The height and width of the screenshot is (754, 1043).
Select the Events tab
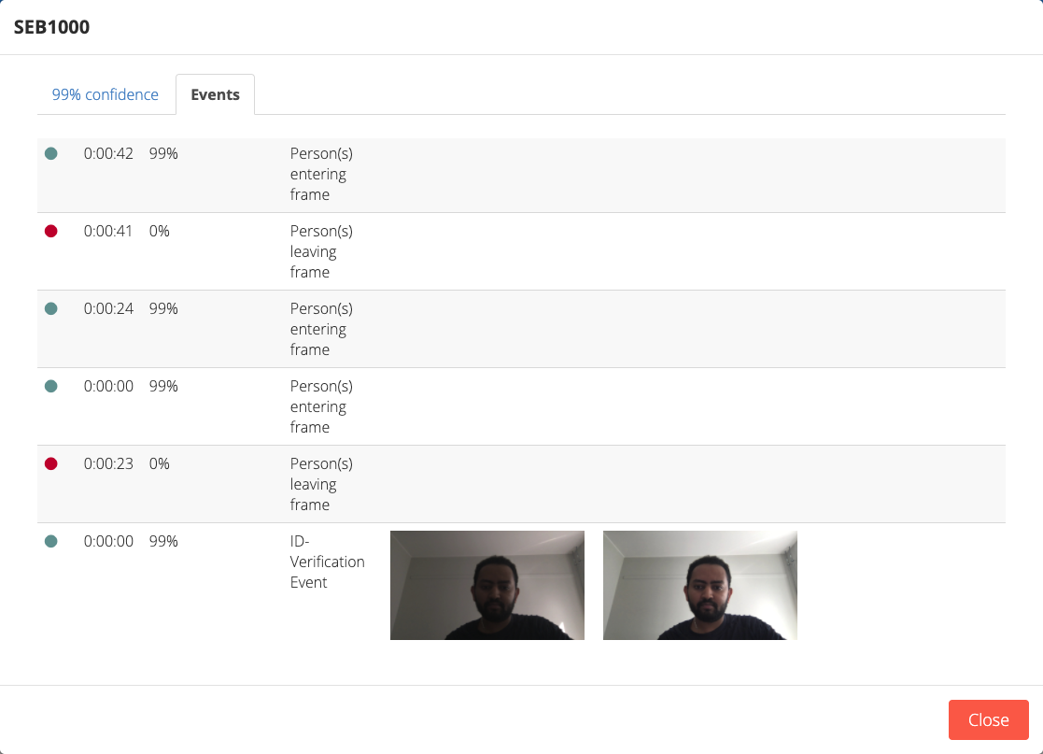pos(215,94)
